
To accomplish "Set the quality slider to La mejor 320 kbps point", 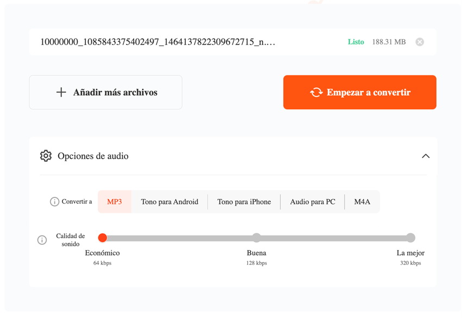I will pos(411,237).
